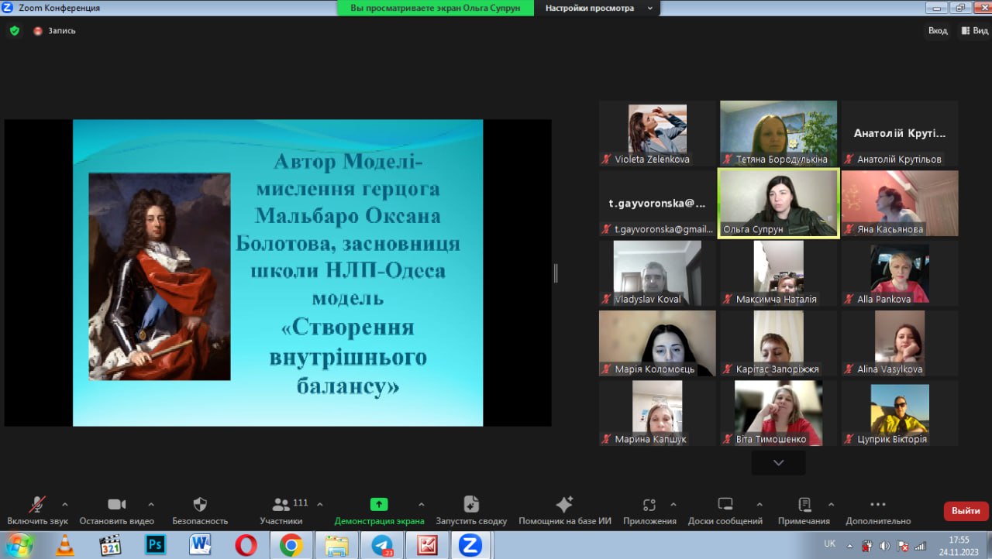Unmute microphone with Включить звук button
This screenshot has width=992, height=559.
pyautogui.click(x=37, y=505)
